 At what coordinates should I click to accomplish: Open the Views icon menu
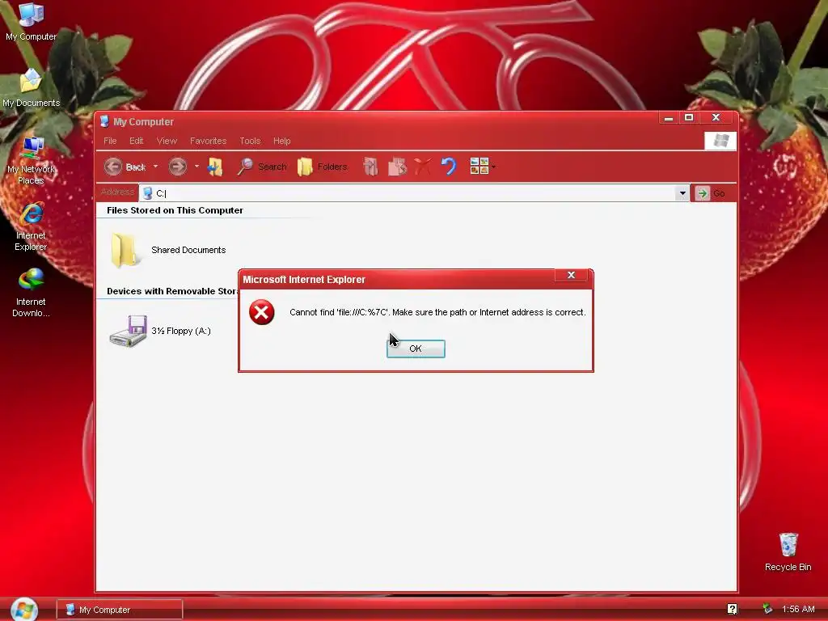[x=483, y=167]
